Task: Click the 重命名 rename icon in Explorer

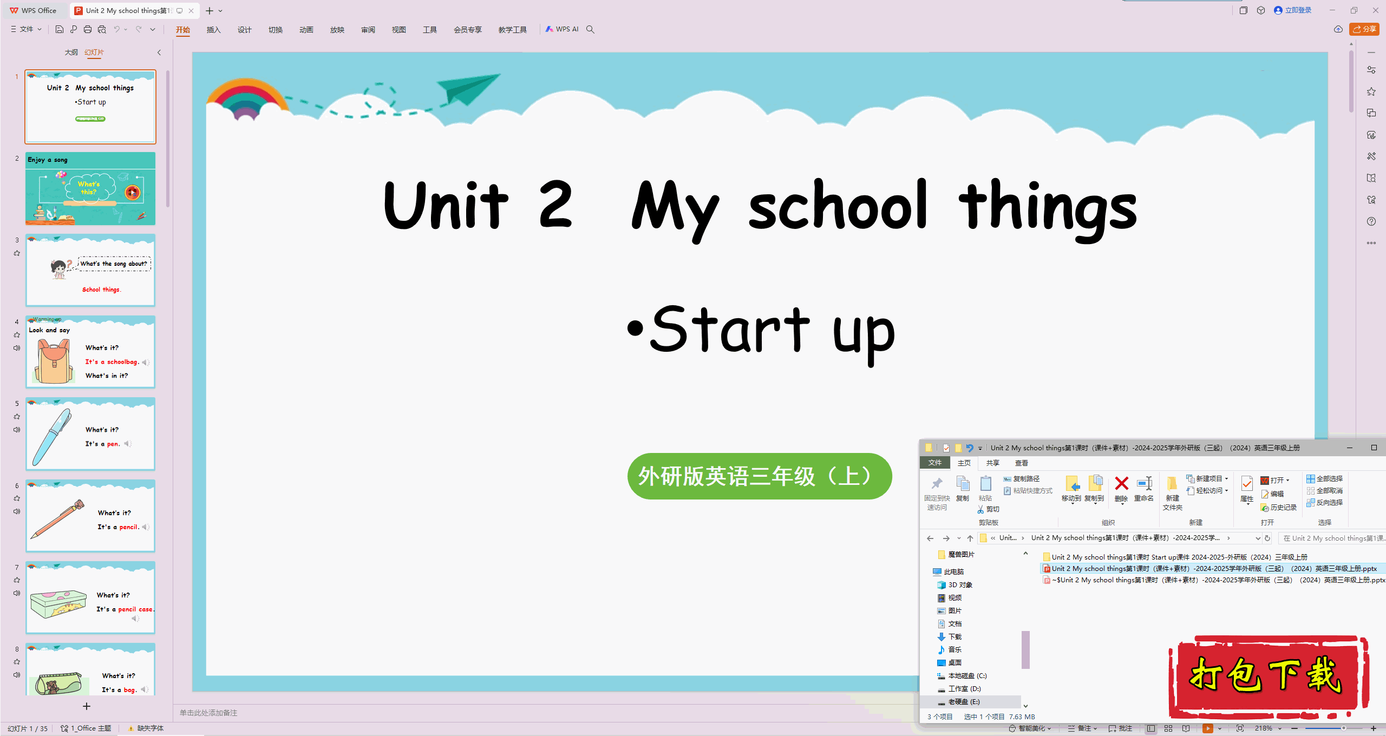Action: point(1144,489)
